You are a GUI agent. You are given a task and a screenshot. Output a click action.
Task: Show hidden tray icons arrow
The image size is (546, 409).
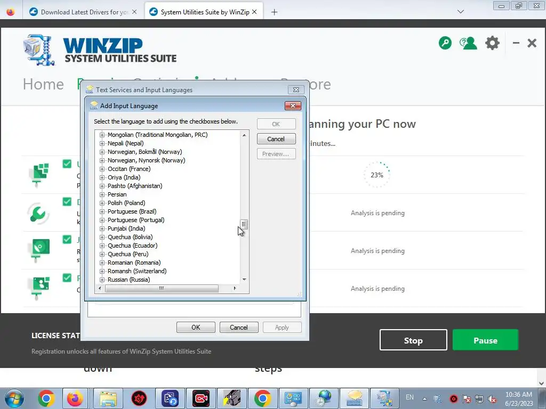tap(424, 398)
